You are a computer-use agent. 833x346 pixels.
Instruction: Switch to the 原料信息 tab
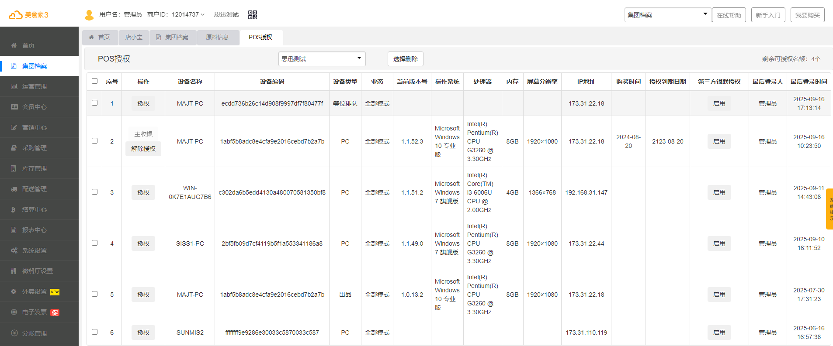[x=217, y=38]
